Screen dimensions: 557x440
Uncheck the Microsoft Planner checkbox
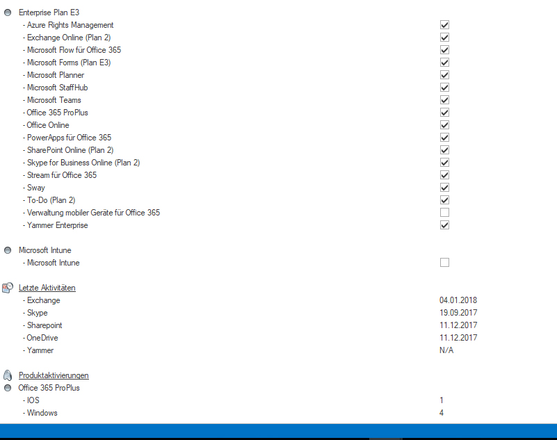coord(444,75)
